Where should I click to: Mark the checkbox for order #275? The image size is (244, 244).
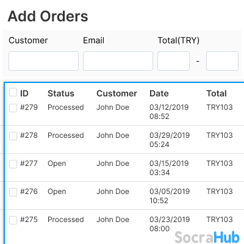click(x=13, y=220)
